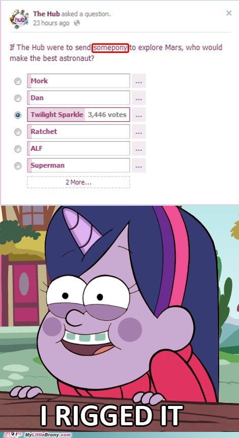239x438 pixels.
Task: View Twilight Sparkle 3,446 votes bar
Action: click(78, 115)
